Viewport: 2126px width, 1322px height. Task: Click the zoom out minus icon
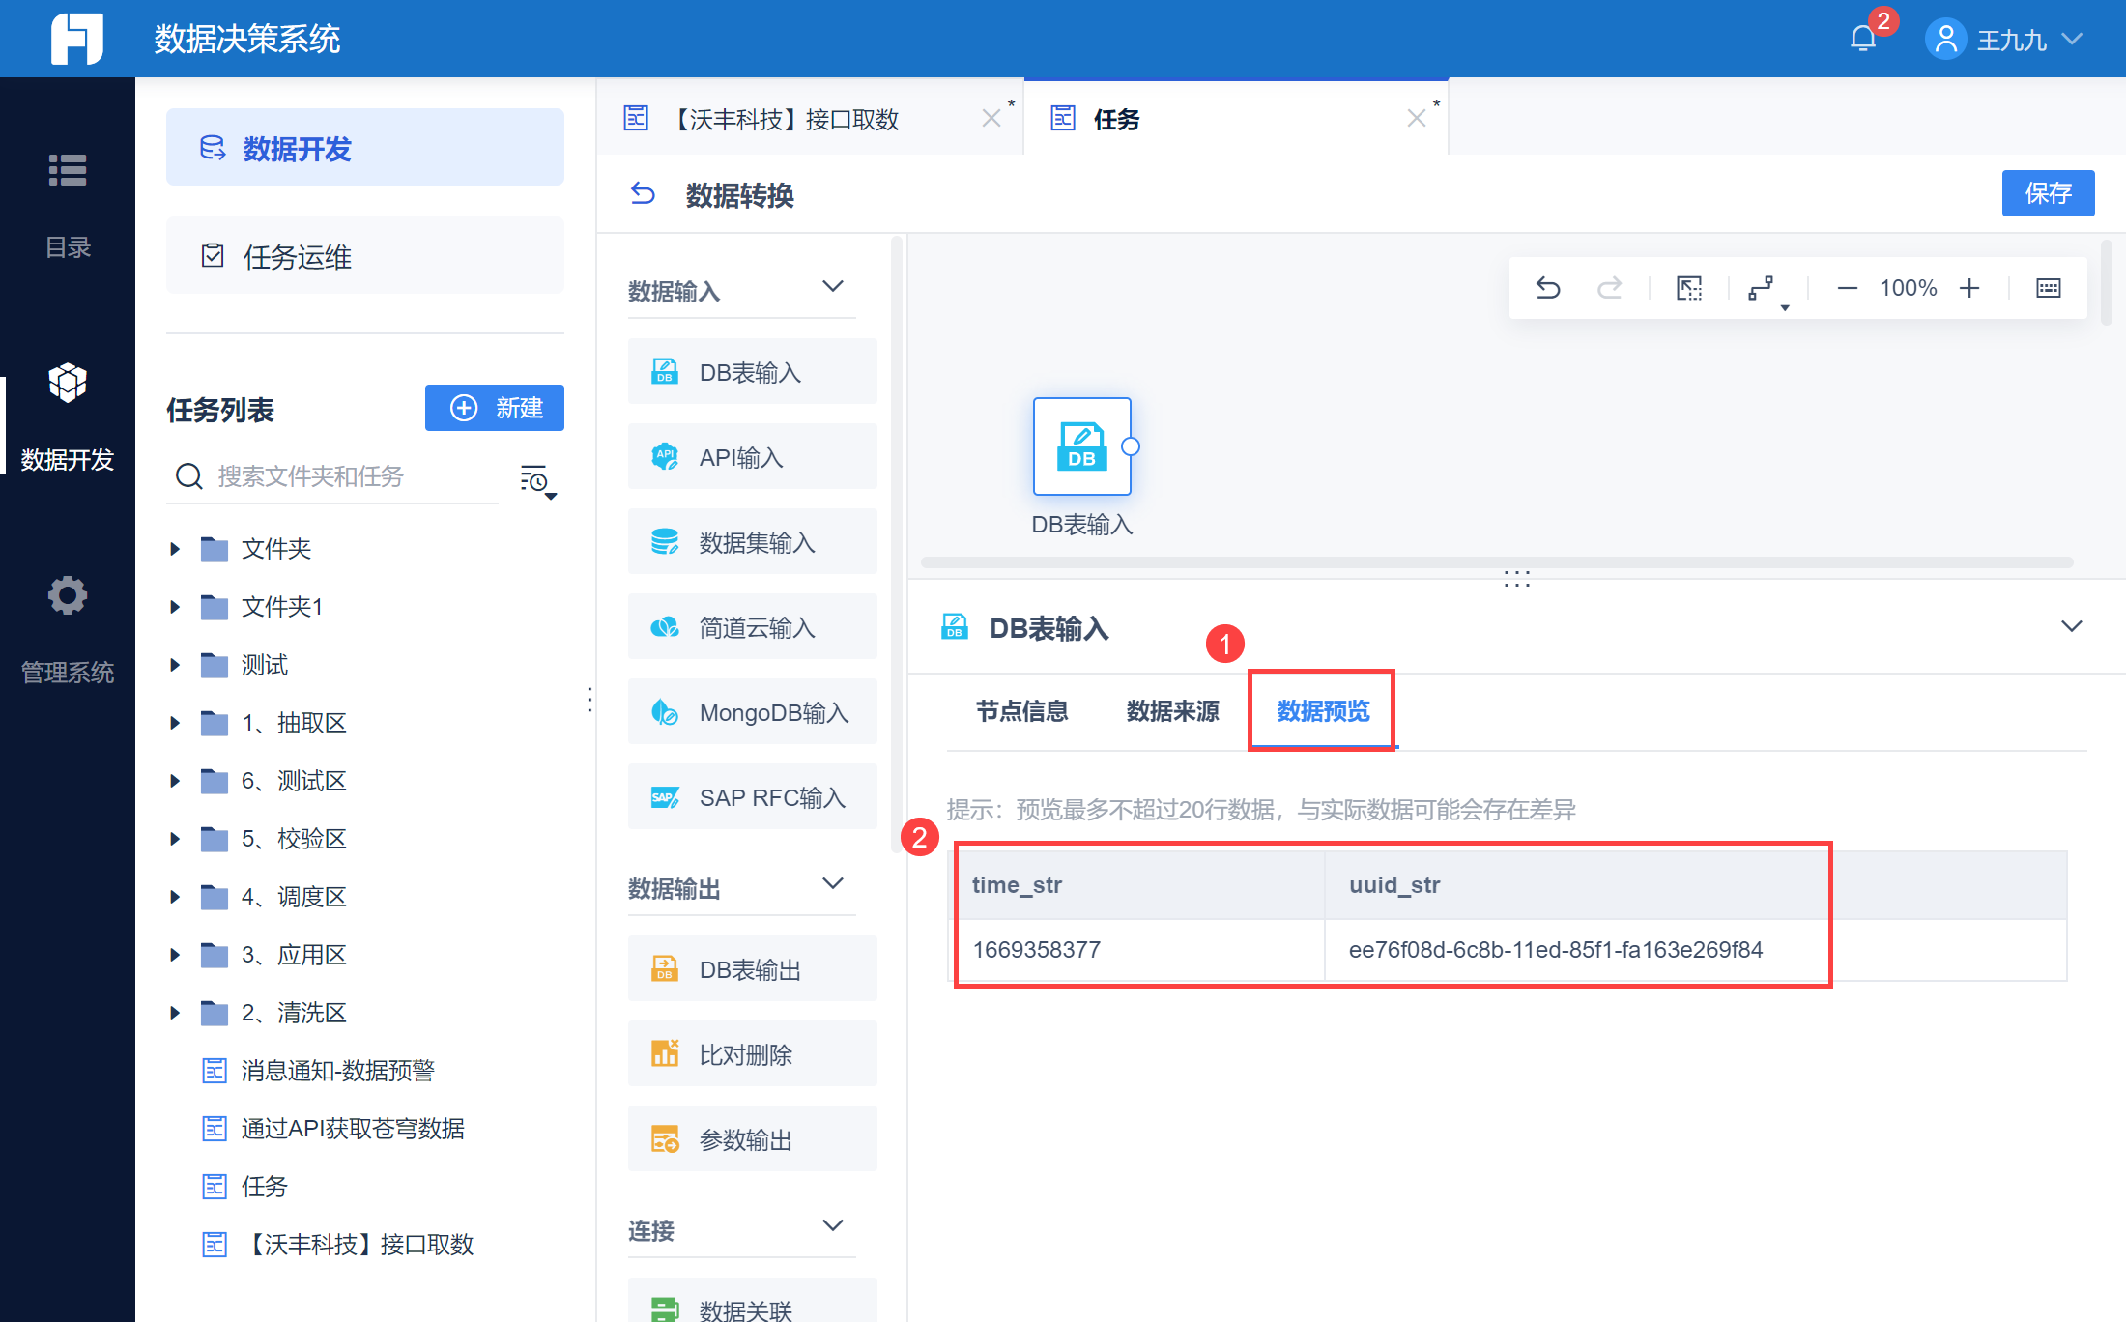pyautogui.click(x=1847, y=288)
